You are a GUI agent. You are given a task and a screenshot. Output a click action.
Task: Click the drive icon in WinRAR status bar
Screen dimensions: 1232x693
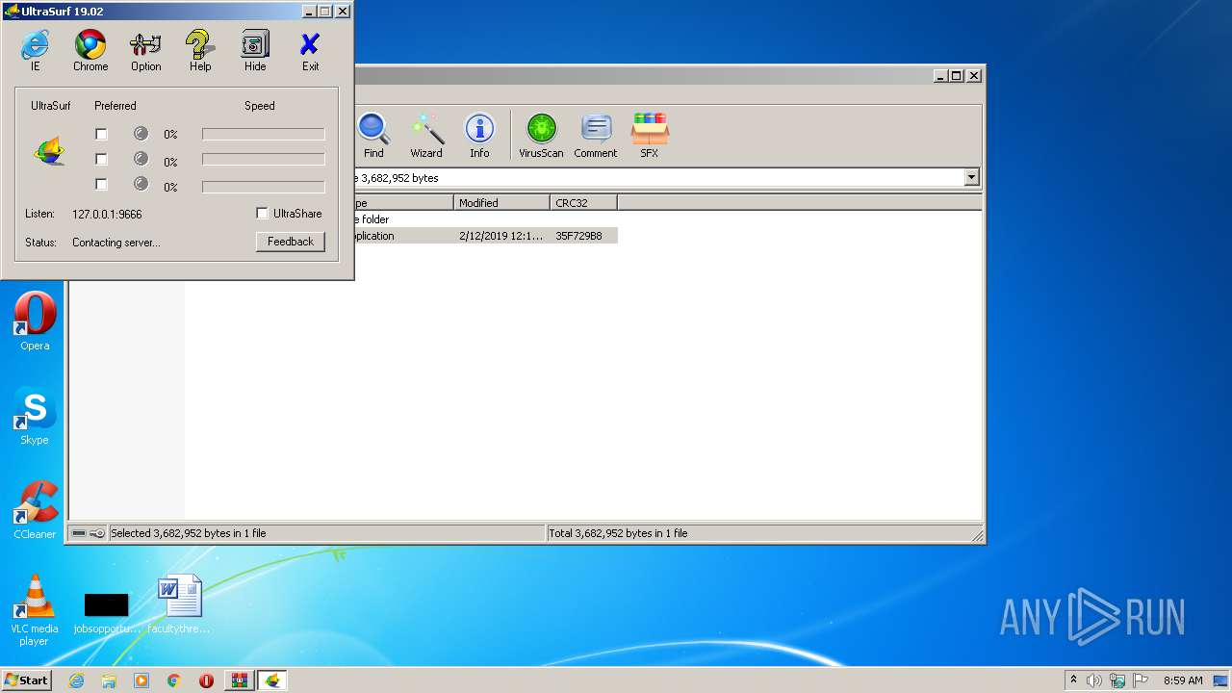click(x=79, y=533)
